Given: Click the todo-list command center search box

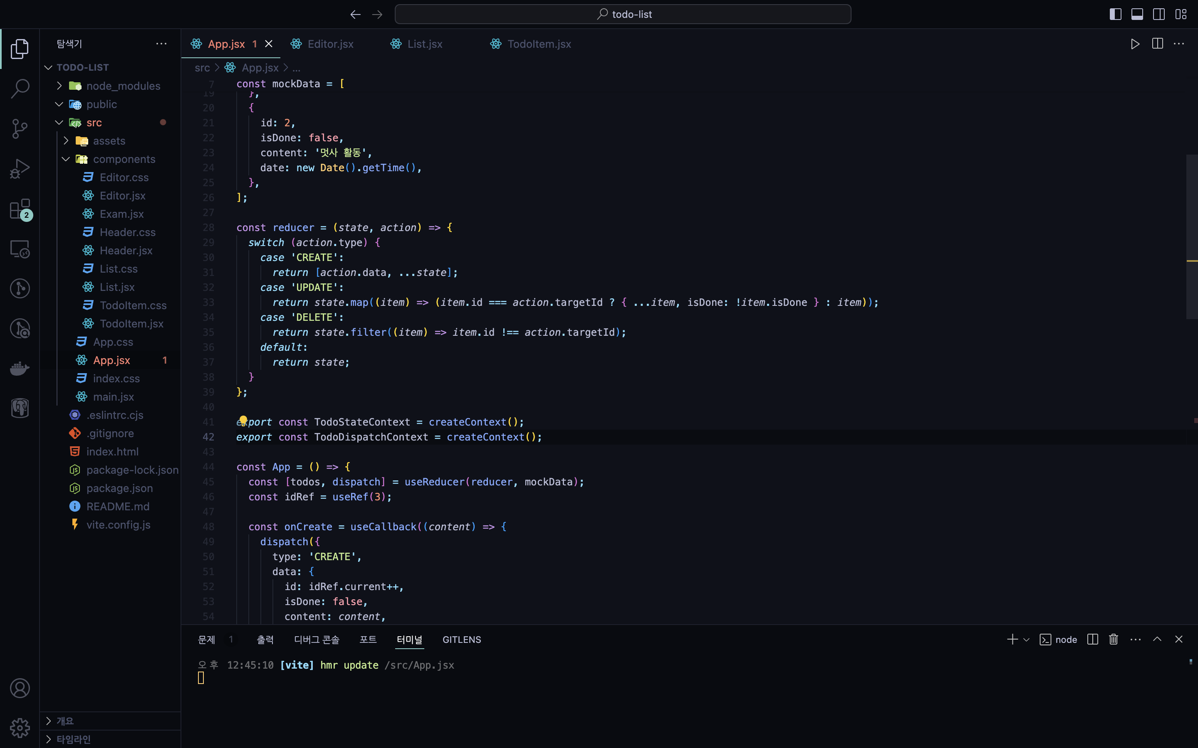Looking at the screenshot, I should point(623,15).
